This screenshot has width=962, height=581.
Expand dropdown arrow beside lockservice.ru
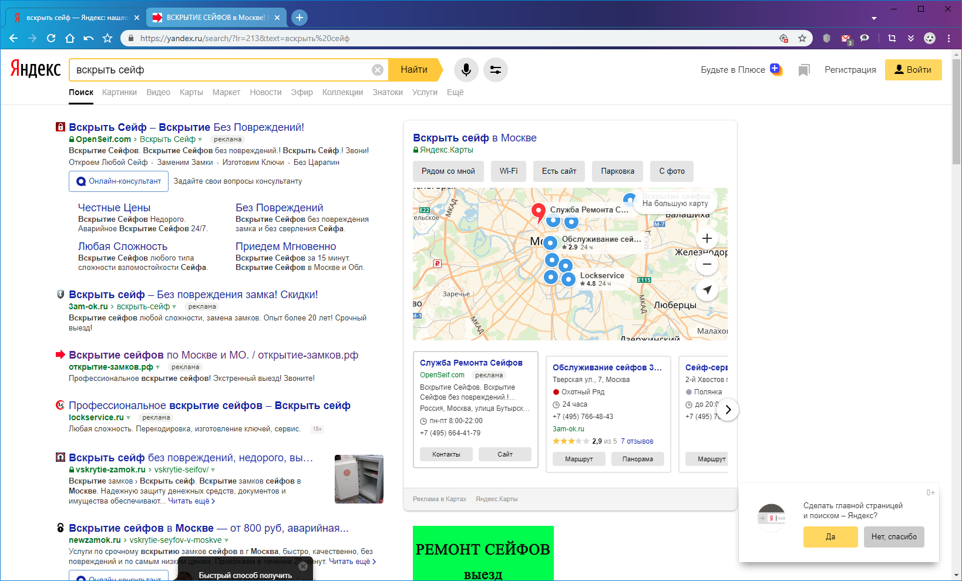click(129, 418)
